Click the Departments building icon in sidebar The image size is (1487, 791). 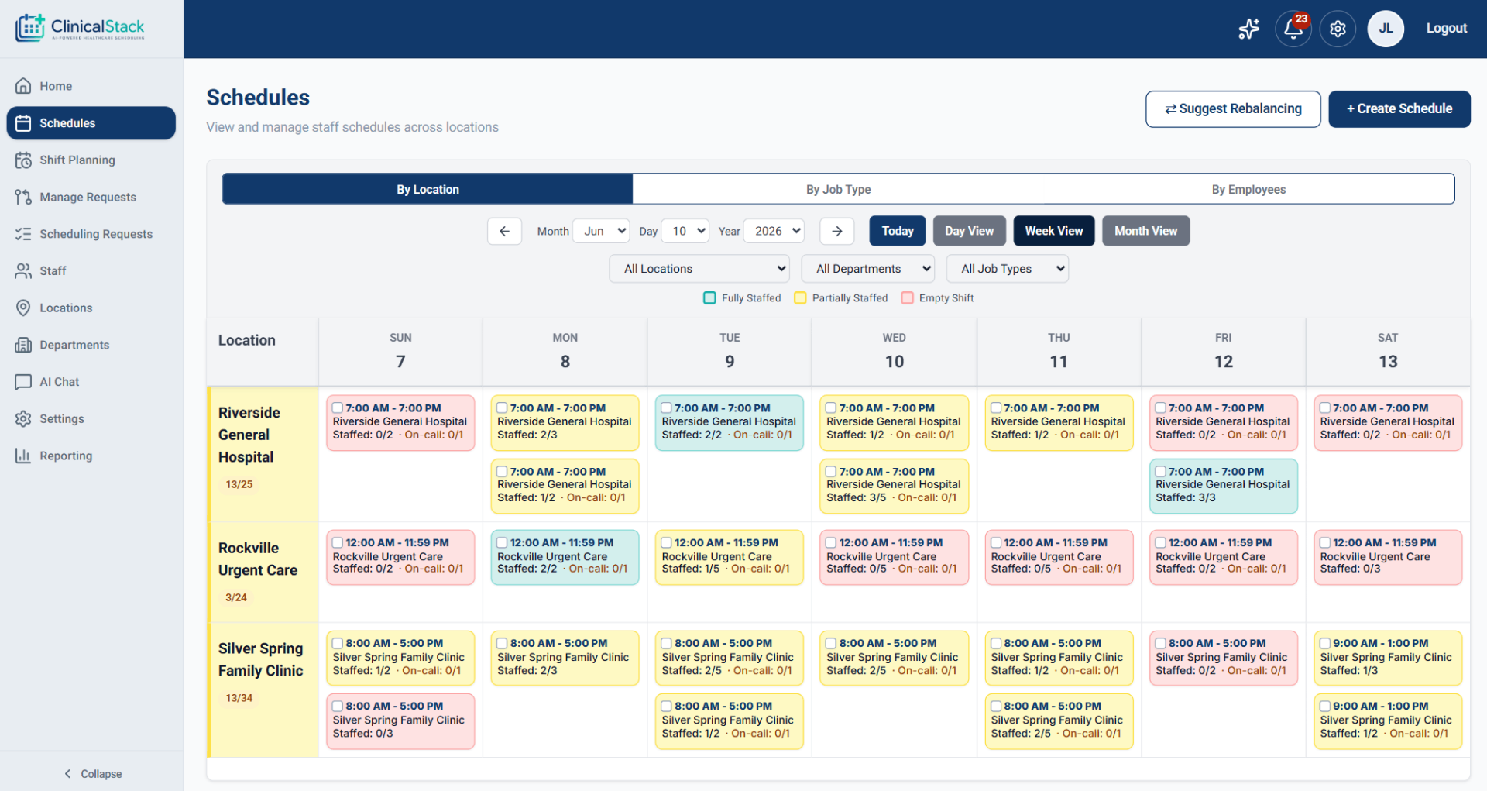tap(23, 345)
